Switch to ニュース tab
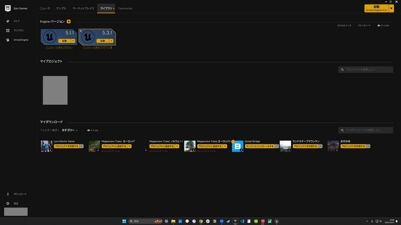Viewport: 401px width, 225px height. pyautogui.click(x=45, y=8)
